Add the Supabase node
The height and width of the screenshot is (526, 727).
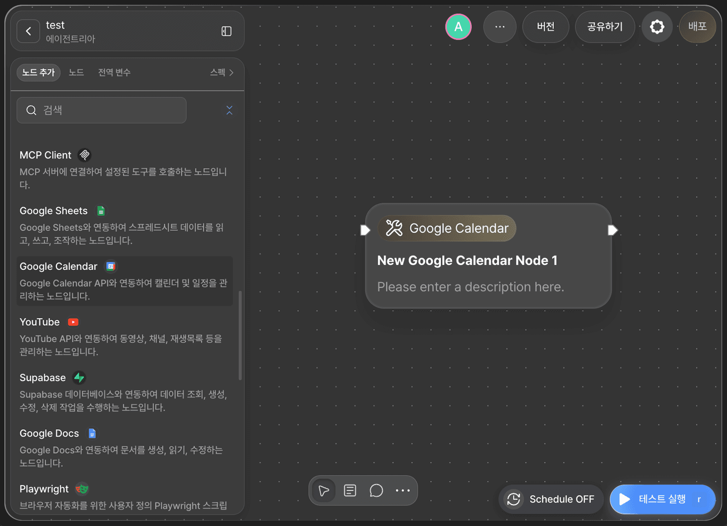124,392
